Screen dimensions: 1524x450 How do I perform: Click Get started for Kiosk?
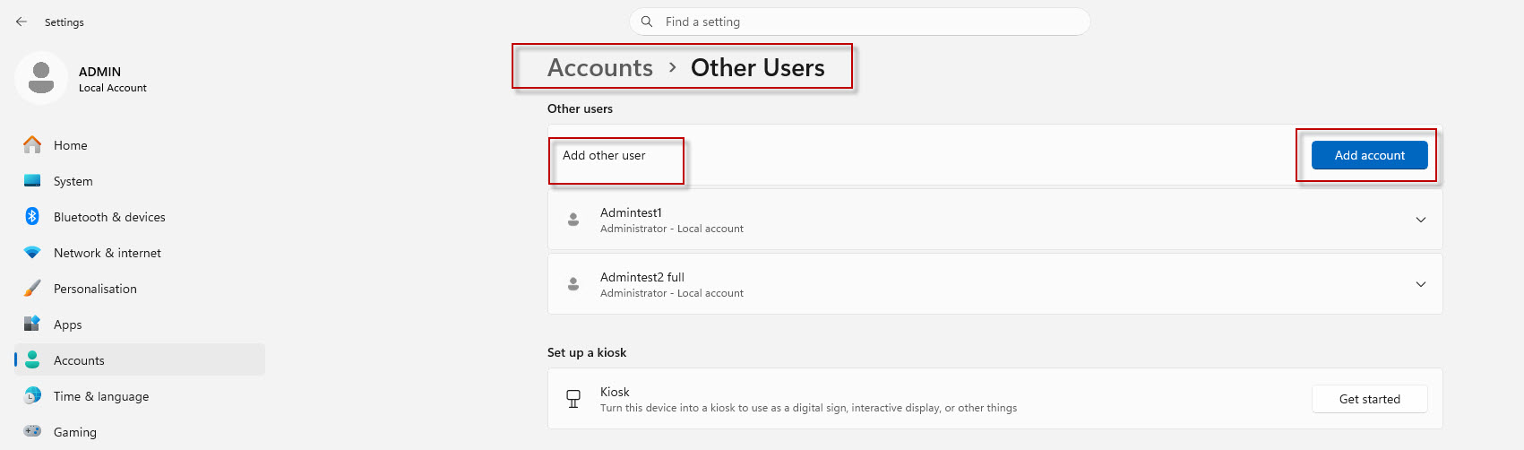click(1369, 399)
